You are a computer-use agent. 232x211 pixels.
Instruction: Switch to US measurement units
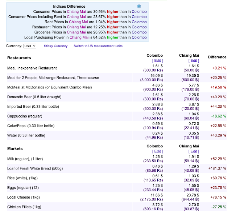tap(98, 46)
